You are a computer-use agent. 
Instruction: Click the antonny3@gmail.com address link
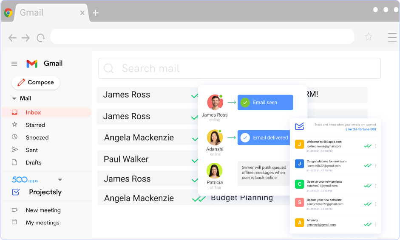pyautogui.click(x=321, y=225)
